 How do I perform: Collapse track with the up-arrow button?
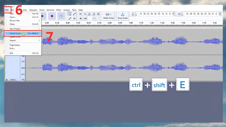6,80
